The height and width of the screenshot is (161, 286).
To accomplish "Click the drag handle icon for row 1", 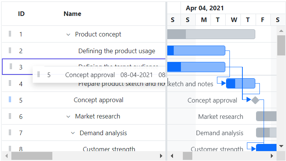I will 10,34.
